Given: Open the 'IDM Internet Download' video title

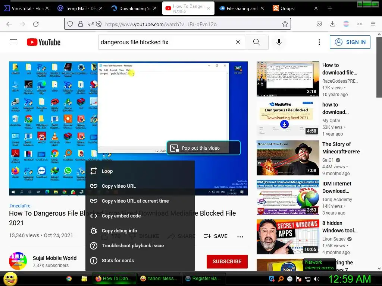Looking at the screenshot, I should pos(337,187).
